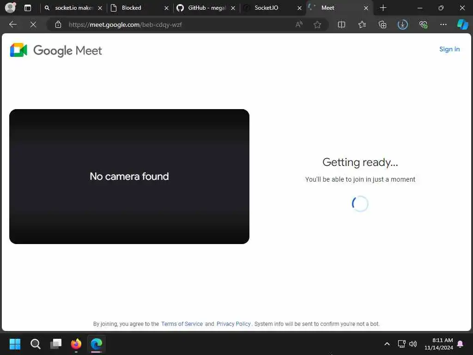
Task: Stop loading the page
Action: [33, 24]
